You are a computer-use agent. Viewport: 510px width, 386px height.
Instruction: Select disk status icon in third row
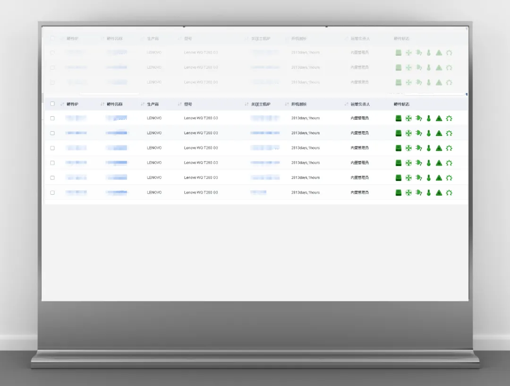[x=399, y=148]
